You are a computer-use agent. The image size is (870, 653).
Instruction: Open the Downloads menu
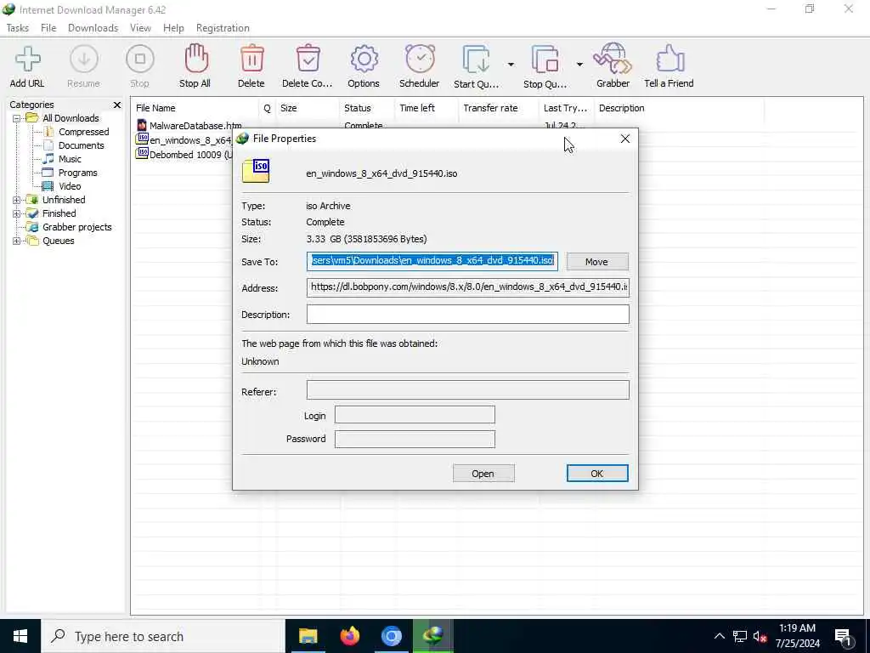(x=93, y=28)
